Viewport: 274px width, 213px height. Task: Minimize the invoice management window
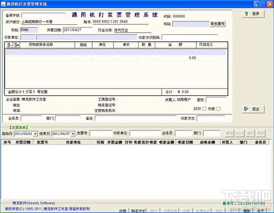tap(256, 4)
